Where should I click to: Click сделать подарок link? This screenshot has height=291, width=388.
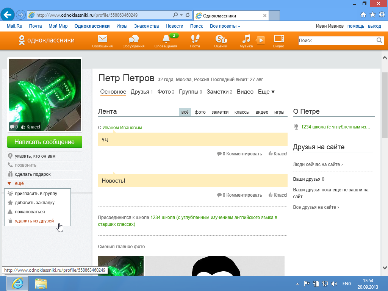point(33,174)
